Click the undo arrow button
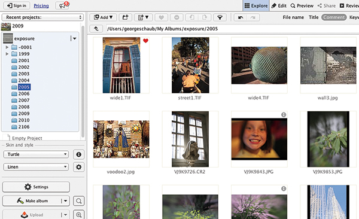 click(241, 17)
